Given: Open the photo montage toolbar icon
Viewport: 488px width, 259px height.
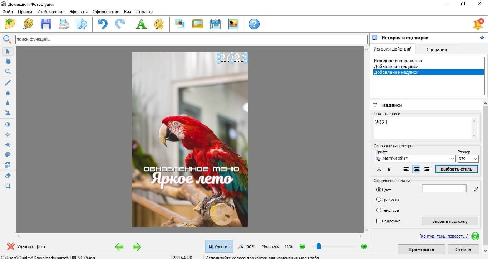Looking at the screenshot, I should 180,24.
